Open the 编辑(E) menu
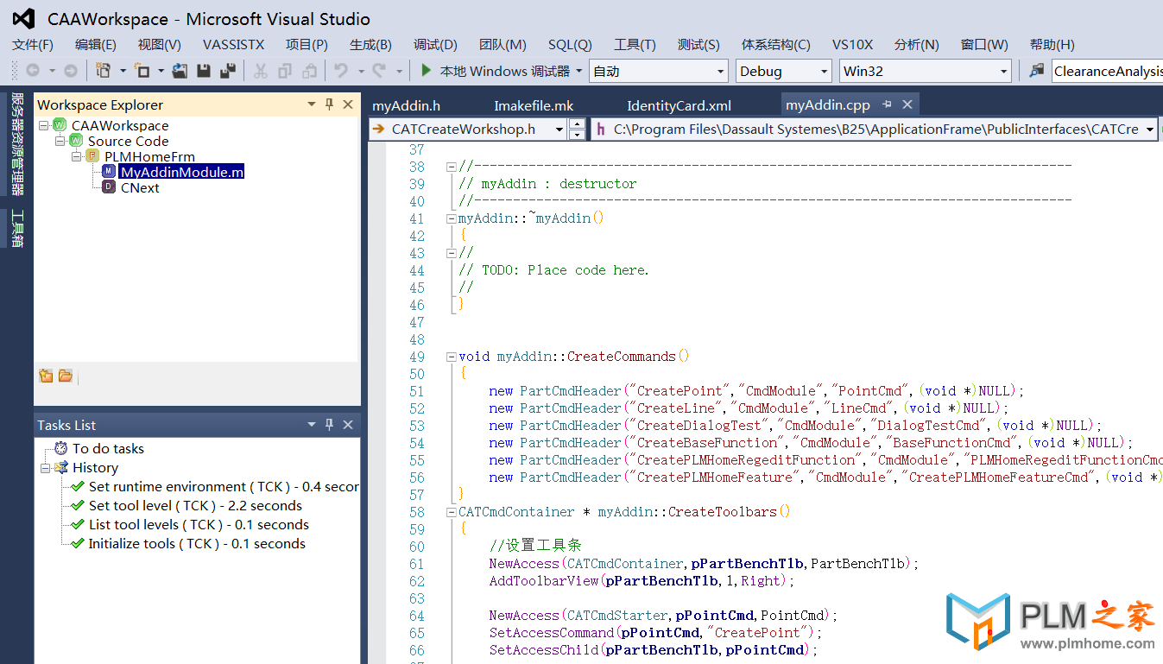This screenshot has width=1163, height=664. (96, 45)
